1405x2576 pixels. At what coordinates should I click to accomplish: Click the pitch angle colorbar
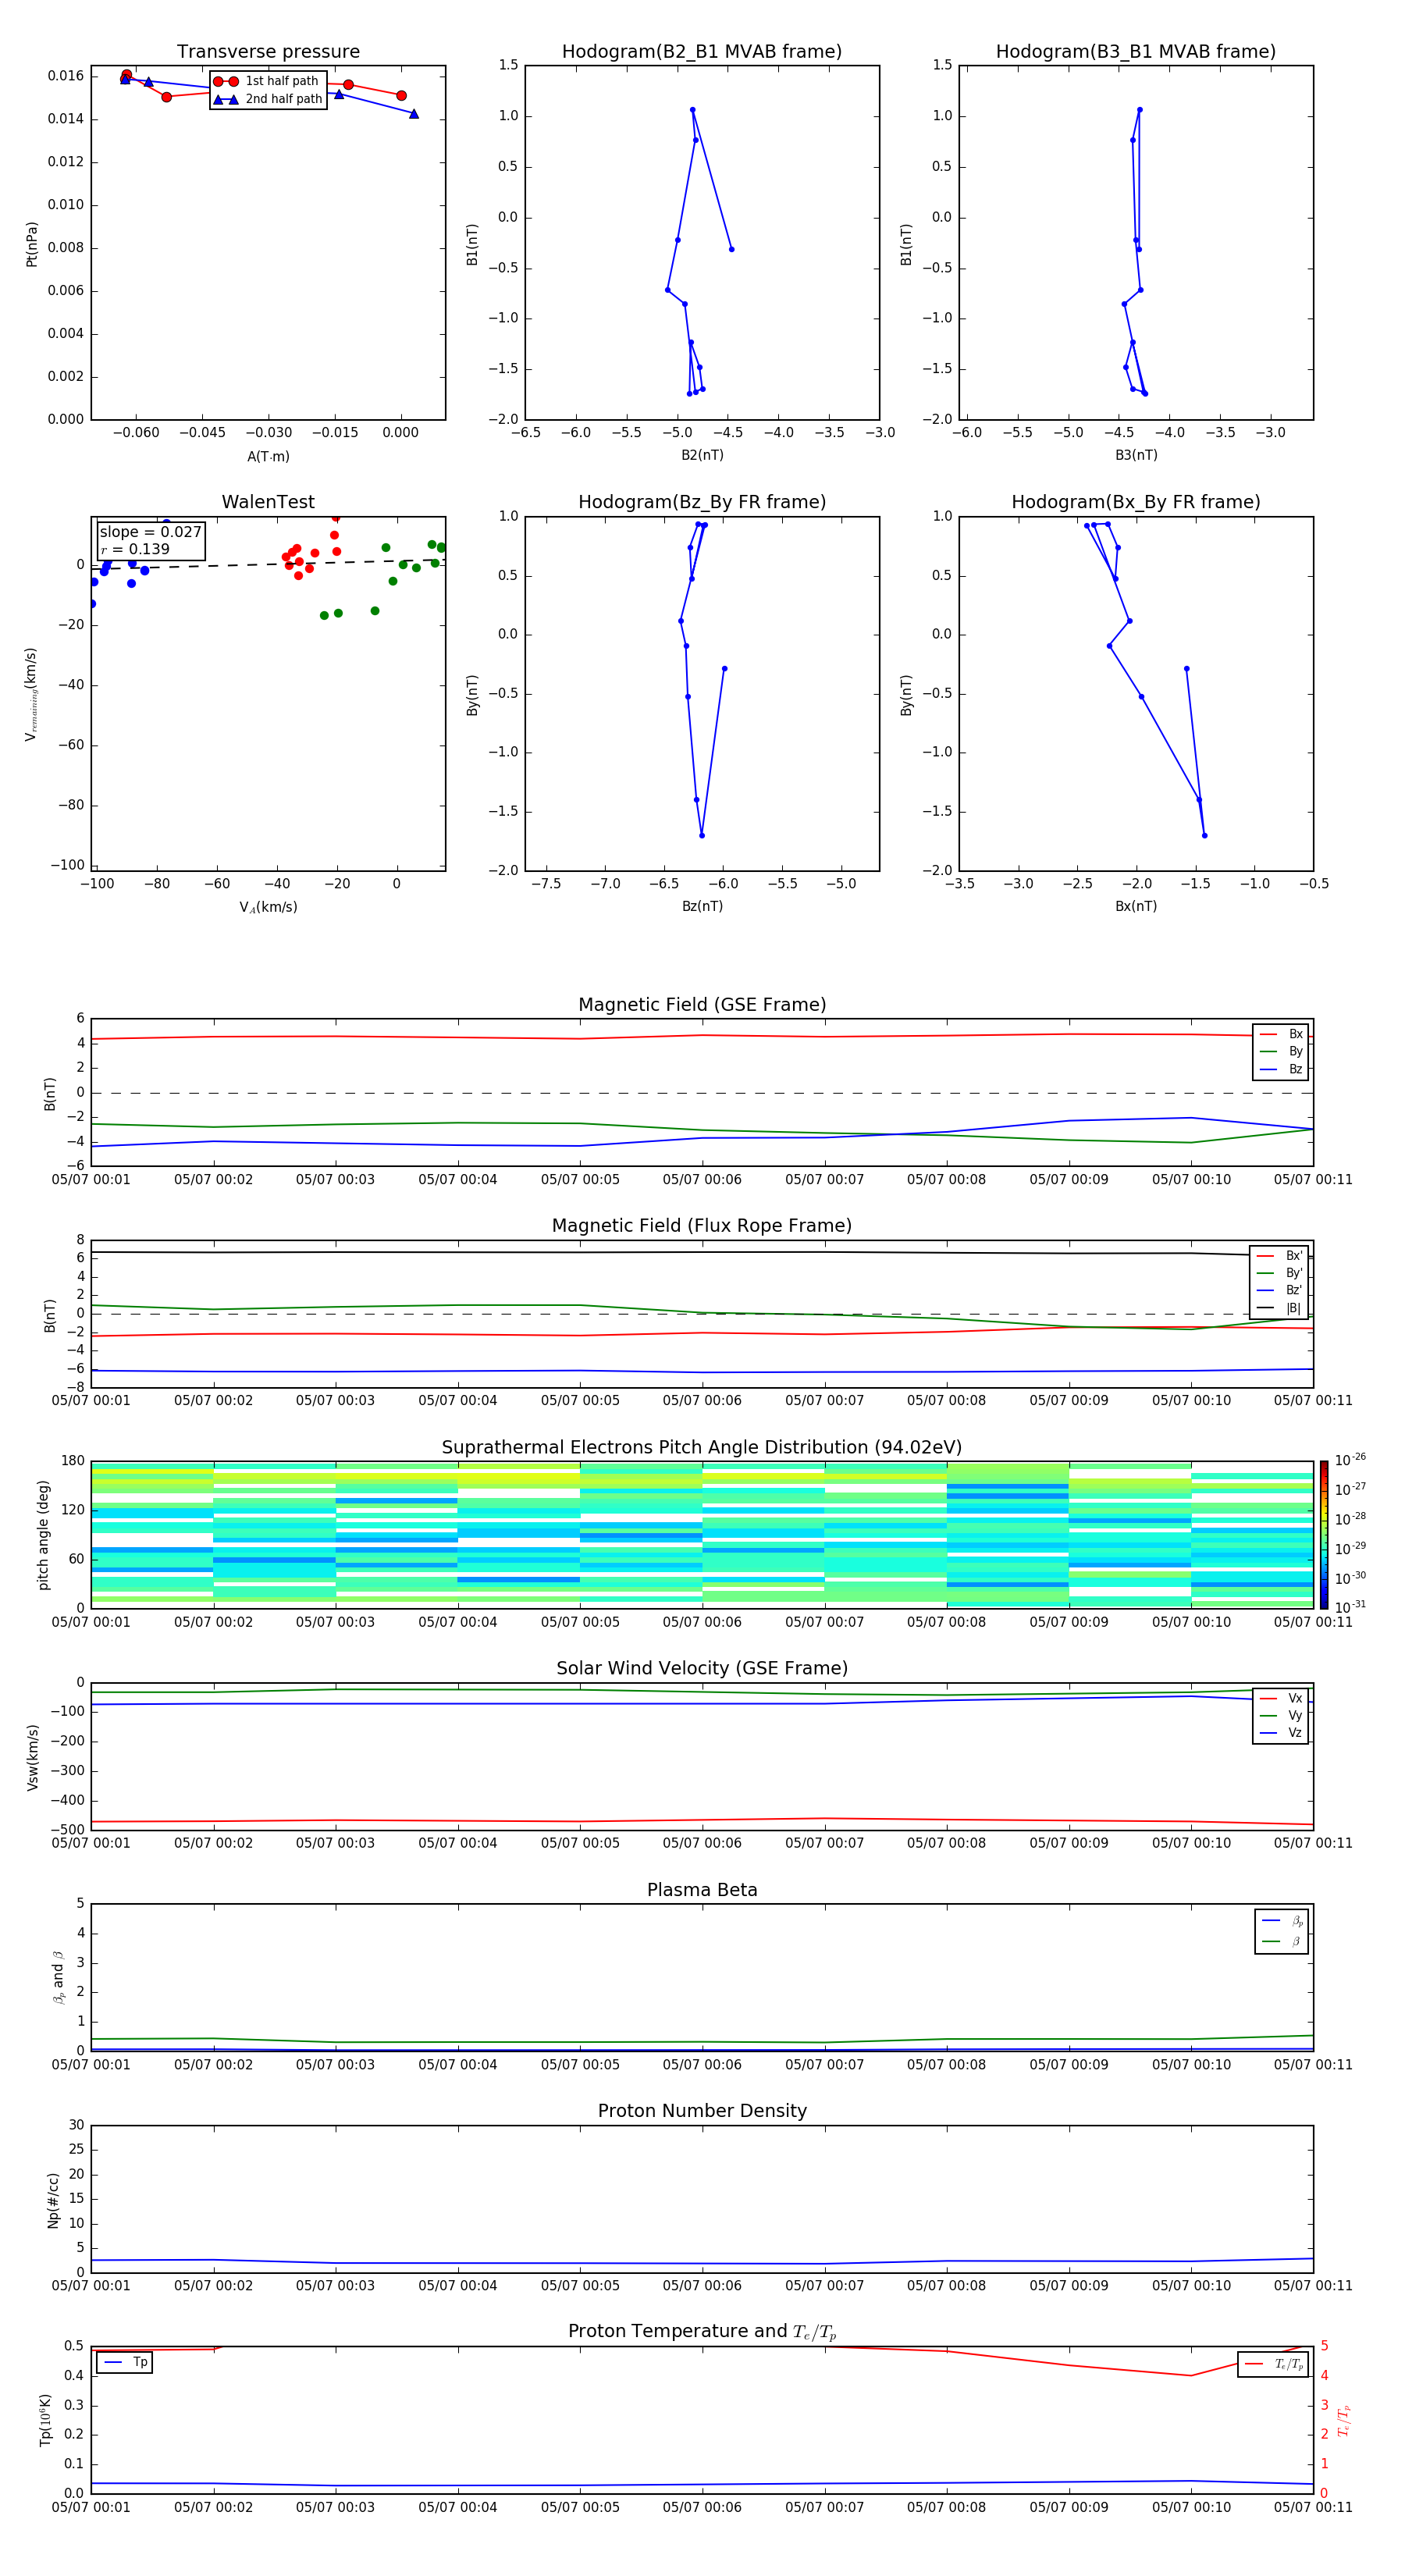(x=1324, y=1534)
